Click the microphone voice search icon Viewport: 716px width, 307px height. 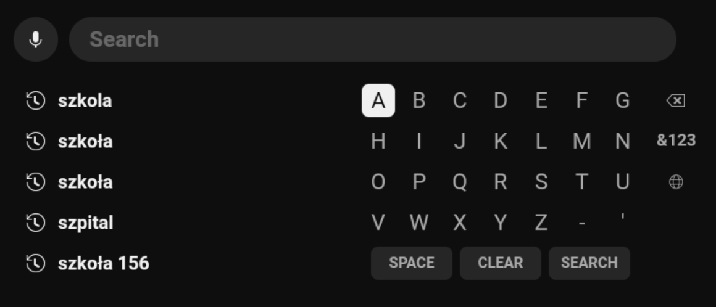36,39
